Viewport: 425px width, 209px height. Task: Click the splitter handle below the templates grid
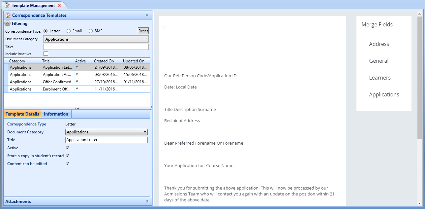[77, 108]
